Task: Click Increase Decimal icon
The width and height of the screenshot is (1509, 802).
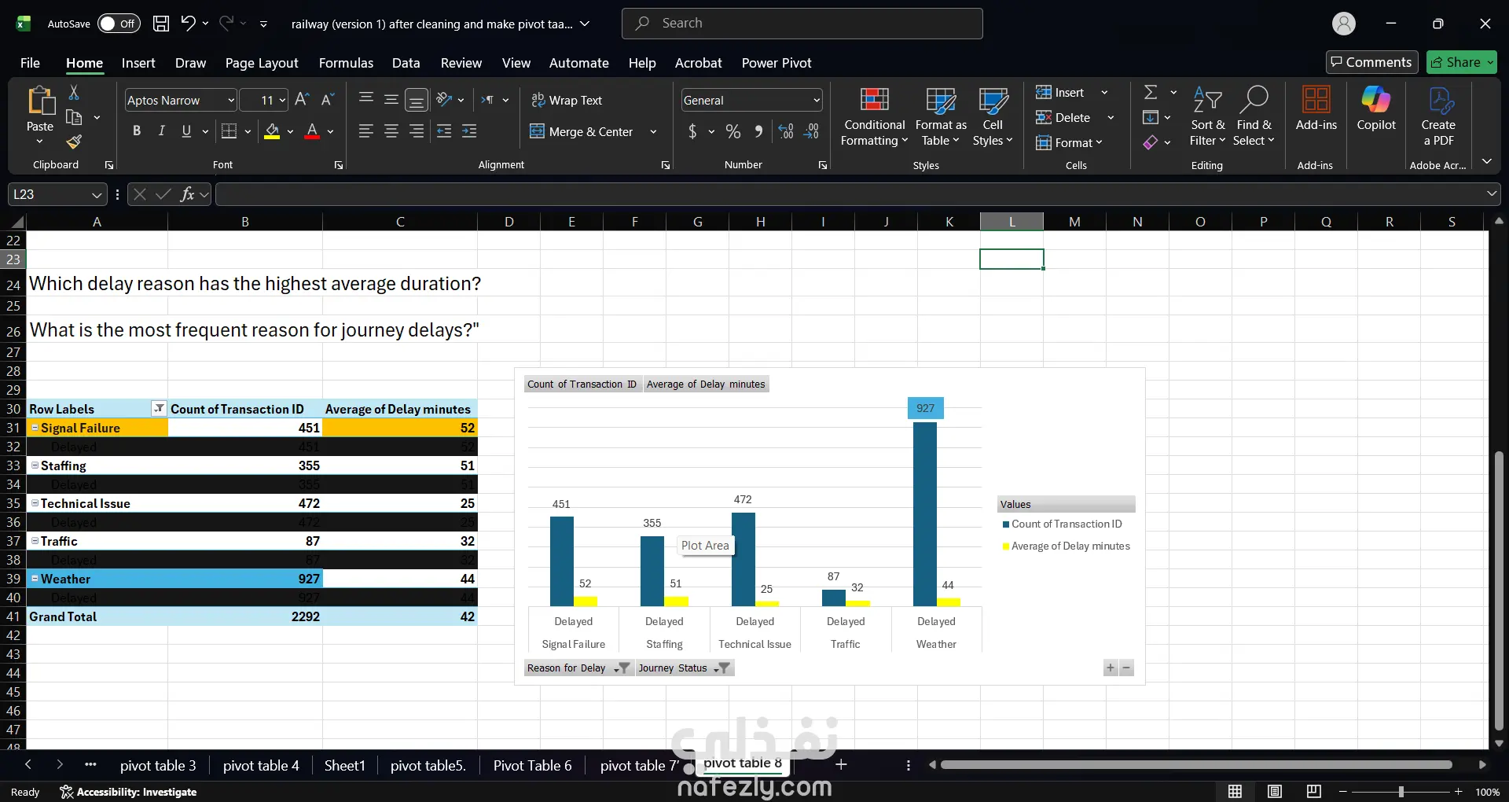Action: coord(786,131)
